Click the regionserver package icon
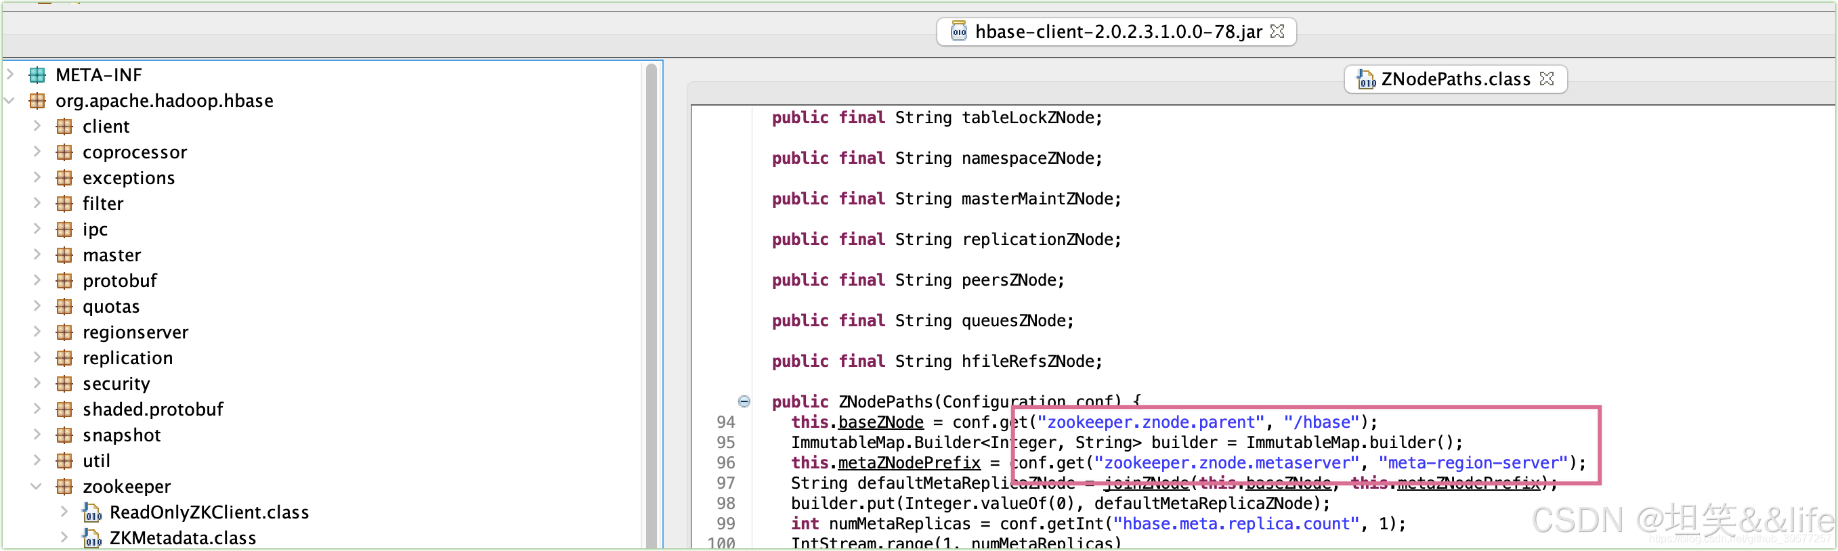The image size is (1838, 551). pyautogui.click(x=64, y=332)
